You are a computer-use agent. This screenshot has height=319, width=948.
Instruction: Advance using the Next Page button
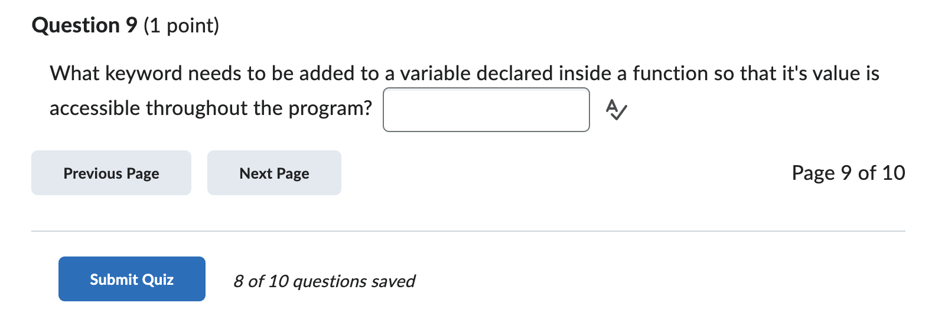(274, 173)
